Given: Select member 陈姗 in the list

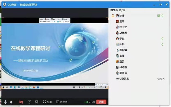Looking at the screenshot, I should click(122, 16).
